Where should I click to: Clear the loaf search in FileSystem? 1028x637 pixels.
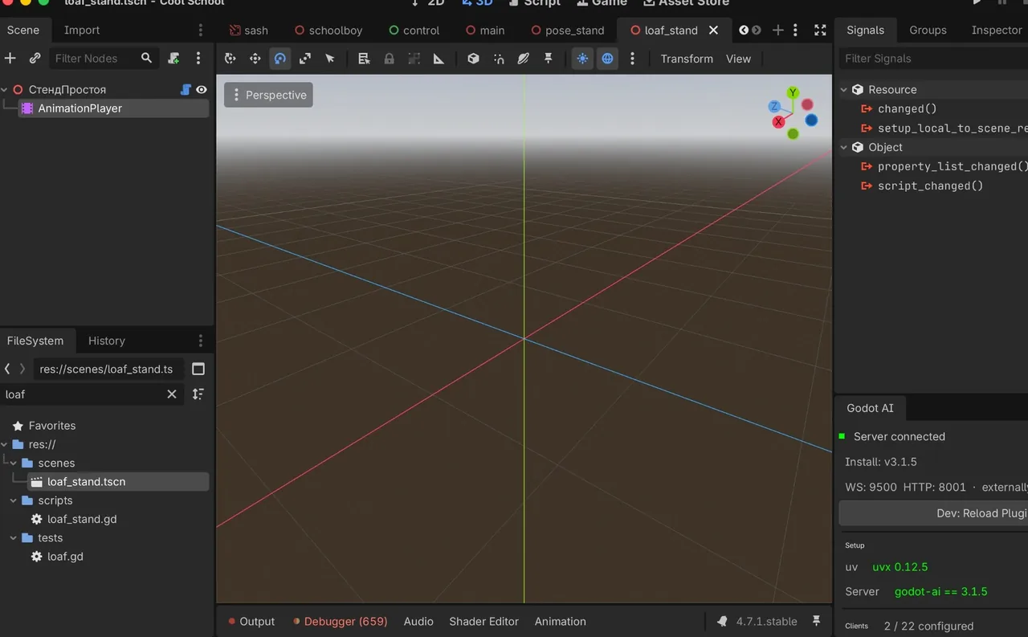point(172,394)
